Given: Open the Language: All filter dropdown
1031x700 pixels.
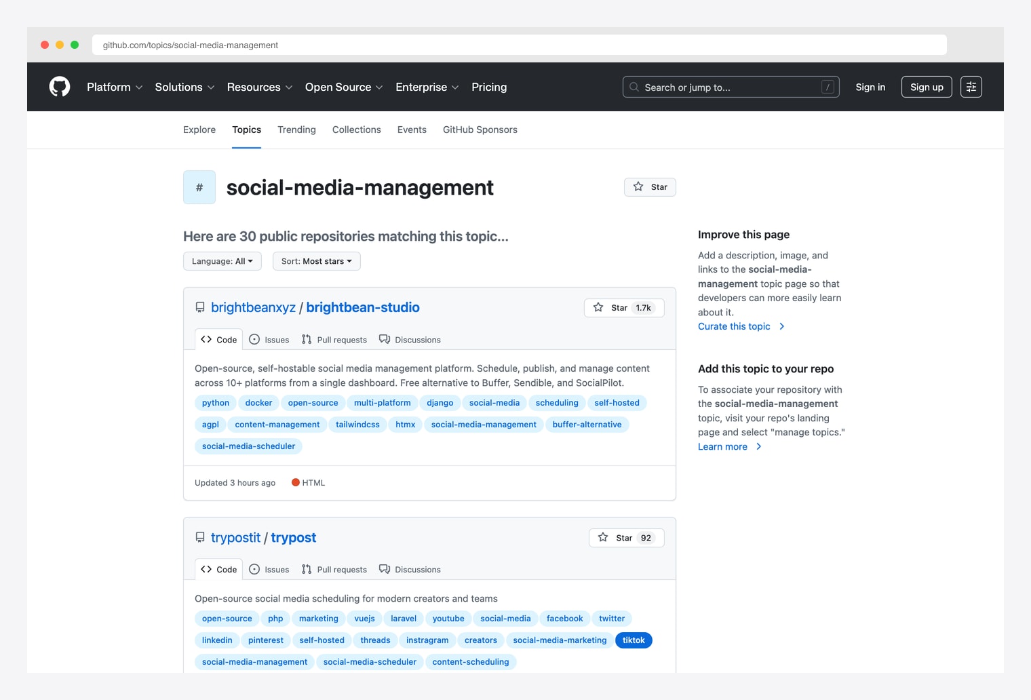Looking at the screenshot, I should (222, 261).
